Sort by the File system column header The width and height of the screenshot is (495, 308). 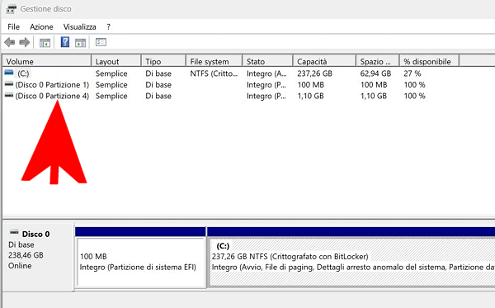pyautogui.click(x=214, y=61)
